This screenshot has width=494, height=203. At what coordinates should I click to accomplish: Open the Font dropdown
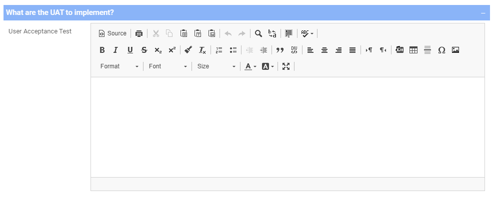(x=167, y=66)
